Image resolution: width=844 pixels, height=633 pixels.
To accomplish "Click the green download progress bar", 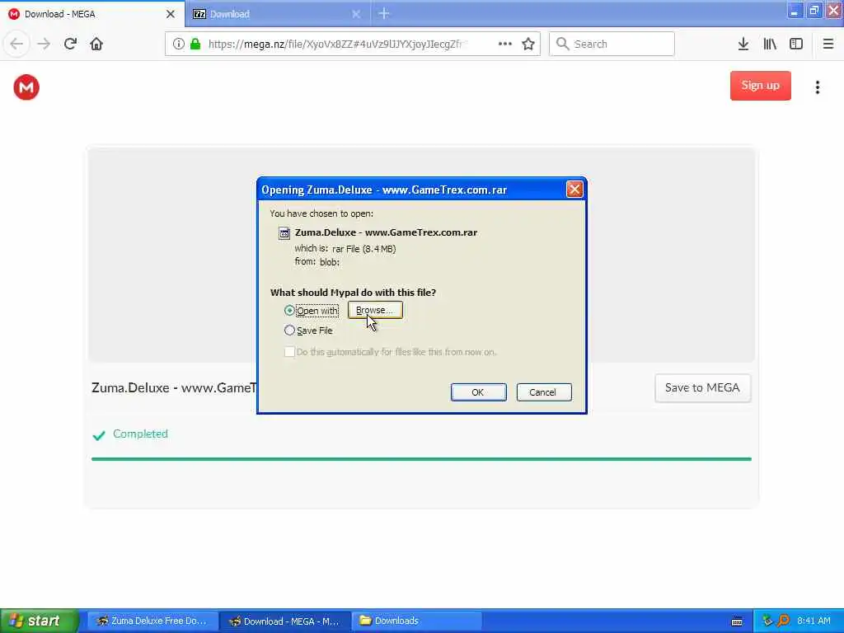I will click(421, 459).
